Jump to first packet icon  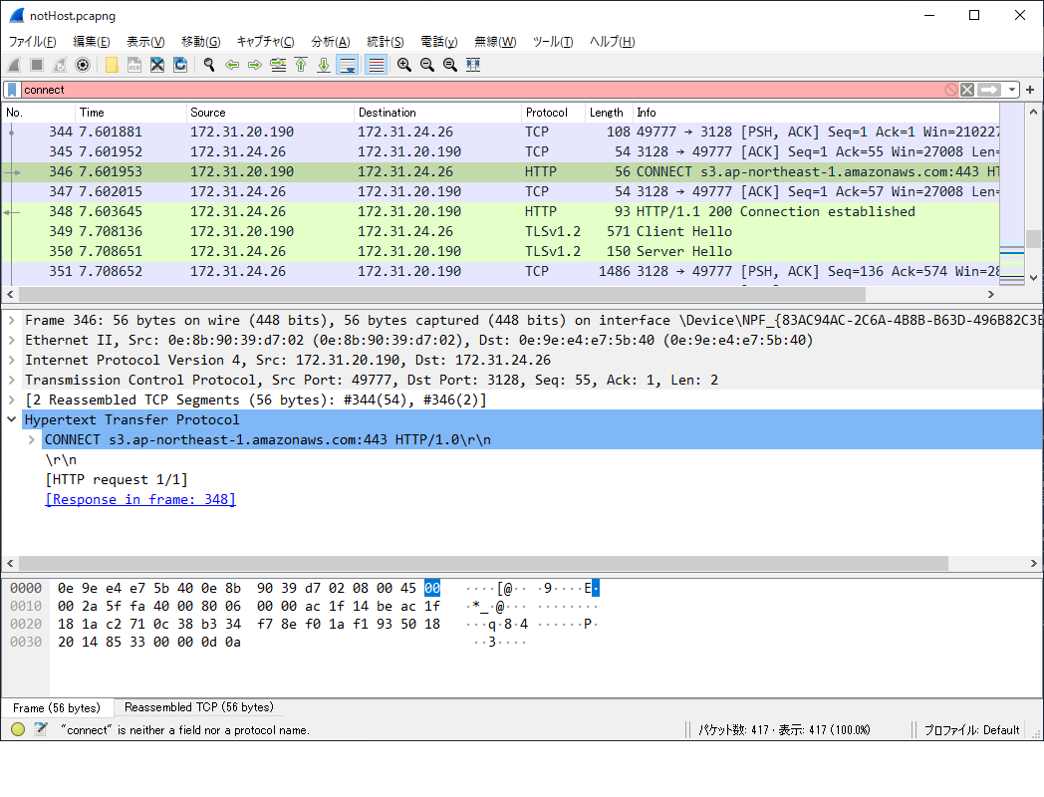tap(301, 65)
